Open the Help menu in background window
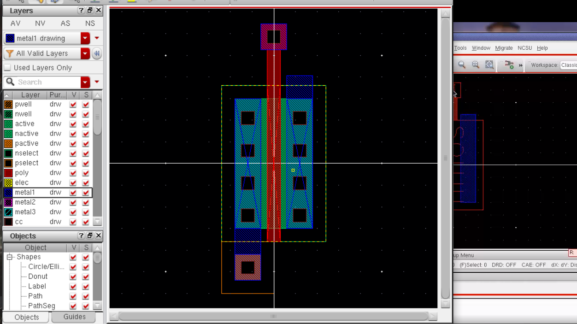The width and height of the screenshot is (577, 324). (x=542, y=48)
